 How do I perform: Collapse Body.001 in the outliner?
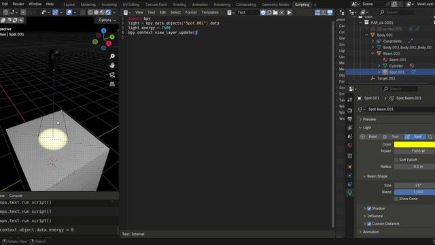coord(367,35)
